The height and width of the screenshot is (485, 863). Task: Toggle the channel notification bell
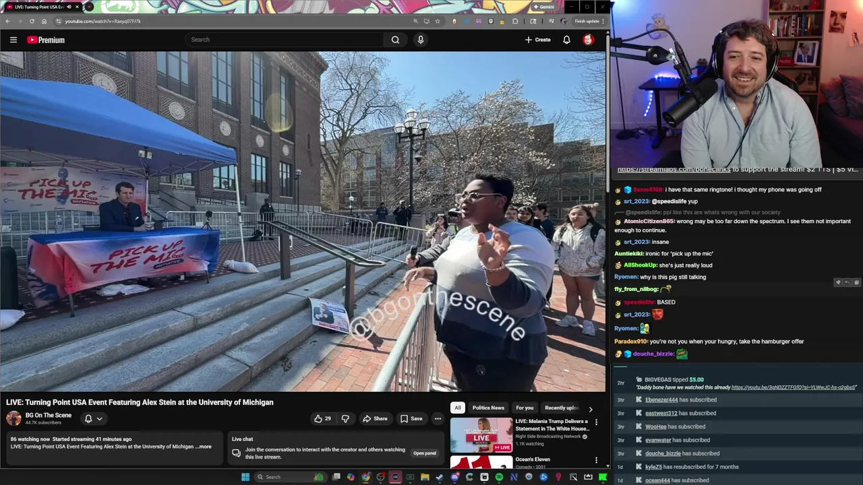point(88,419)
